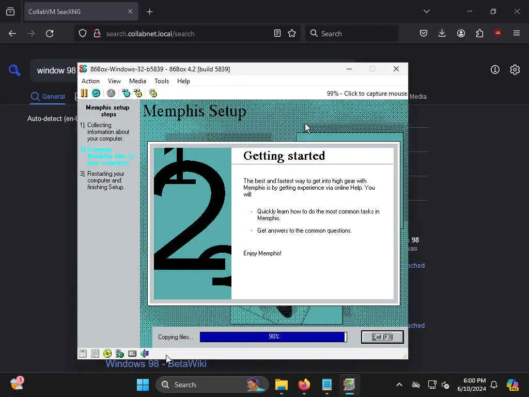529x397 pixels.
Task: Bookmark this page with star icon
Action: tap(292, 34)
